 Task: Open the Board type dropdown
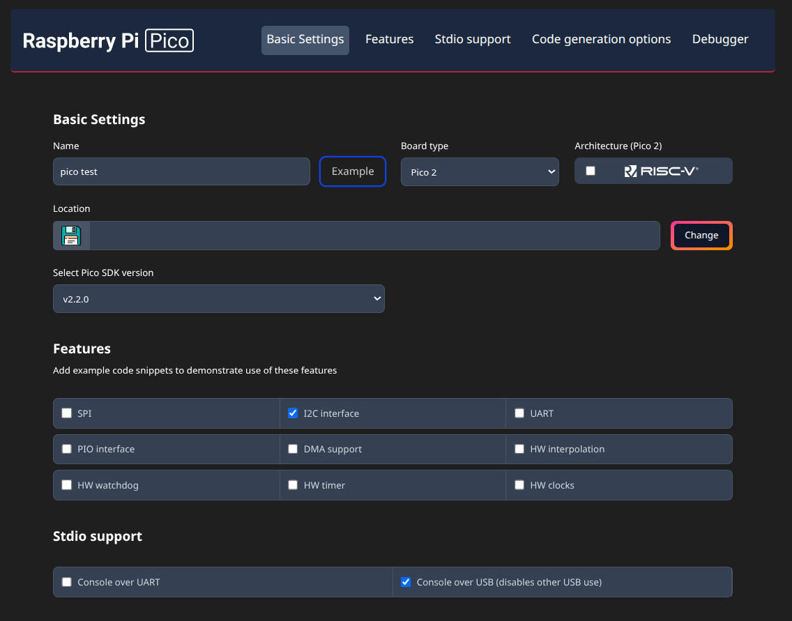[480, 172]
